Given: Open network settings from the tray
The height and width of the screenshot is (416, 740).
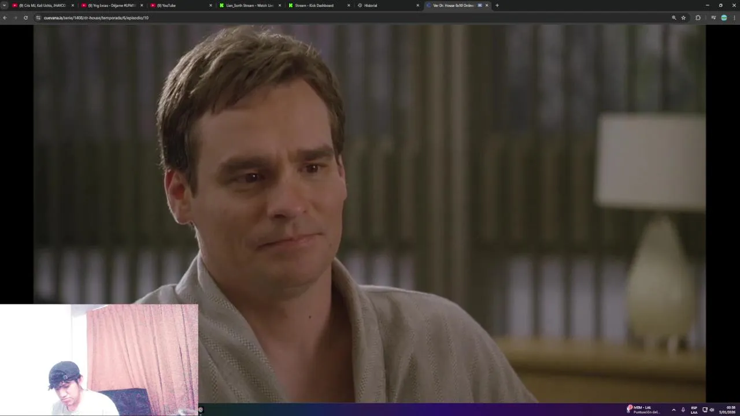Looking at the screenshot, I should coord(705,410).
